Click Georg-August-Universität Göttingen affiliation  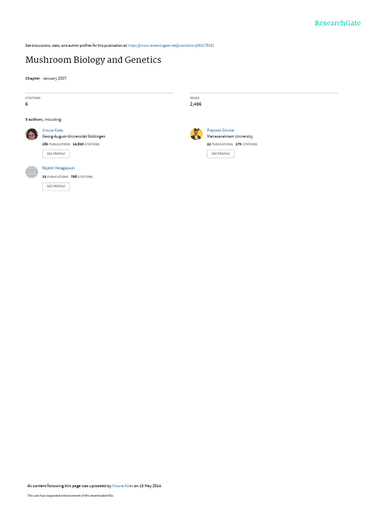click(x=74, y=137)
